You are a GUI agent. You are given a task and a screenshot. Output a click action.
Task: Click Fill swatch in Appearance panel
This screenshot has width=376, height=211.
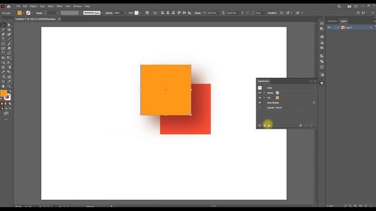coord(277,98)
